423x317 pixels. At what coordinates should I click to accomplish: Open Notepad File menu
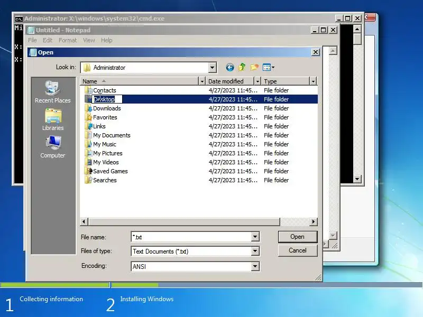(x=32, y=40)
